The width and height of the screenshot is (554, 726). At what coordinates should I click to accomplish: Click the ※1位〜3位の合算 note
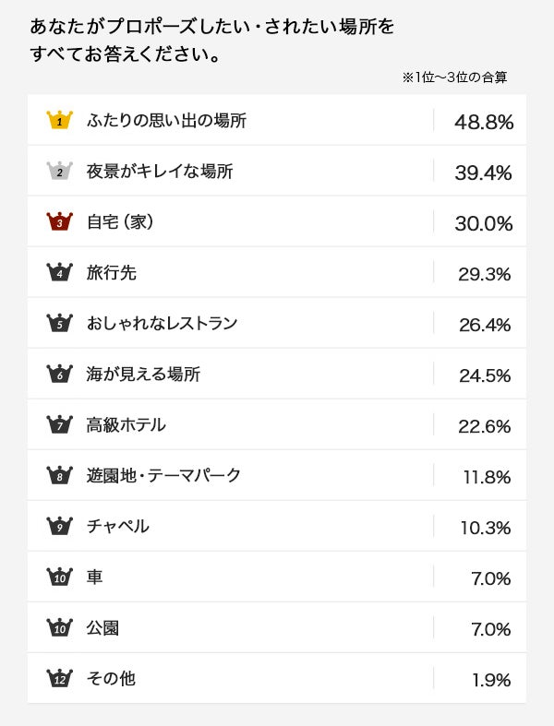coord(454,77)
